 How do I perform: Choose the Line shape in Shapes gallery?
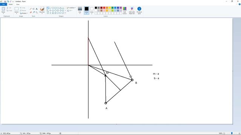(x=48, y=8)
